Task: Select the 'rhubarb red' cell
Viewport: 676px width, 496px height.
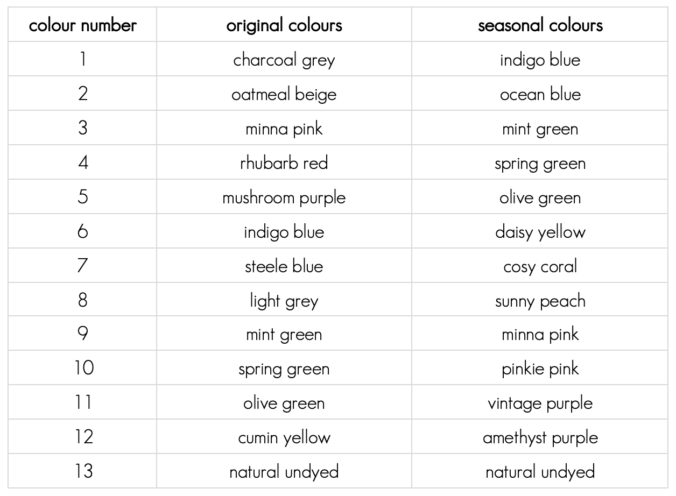Action: click(x=284, y=162)
